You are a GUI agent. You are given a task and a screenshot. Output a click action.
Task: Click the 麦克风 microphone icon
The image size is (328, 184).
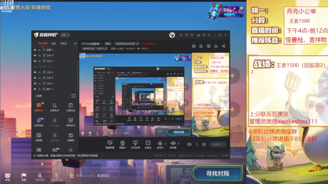tap(160, 143)
